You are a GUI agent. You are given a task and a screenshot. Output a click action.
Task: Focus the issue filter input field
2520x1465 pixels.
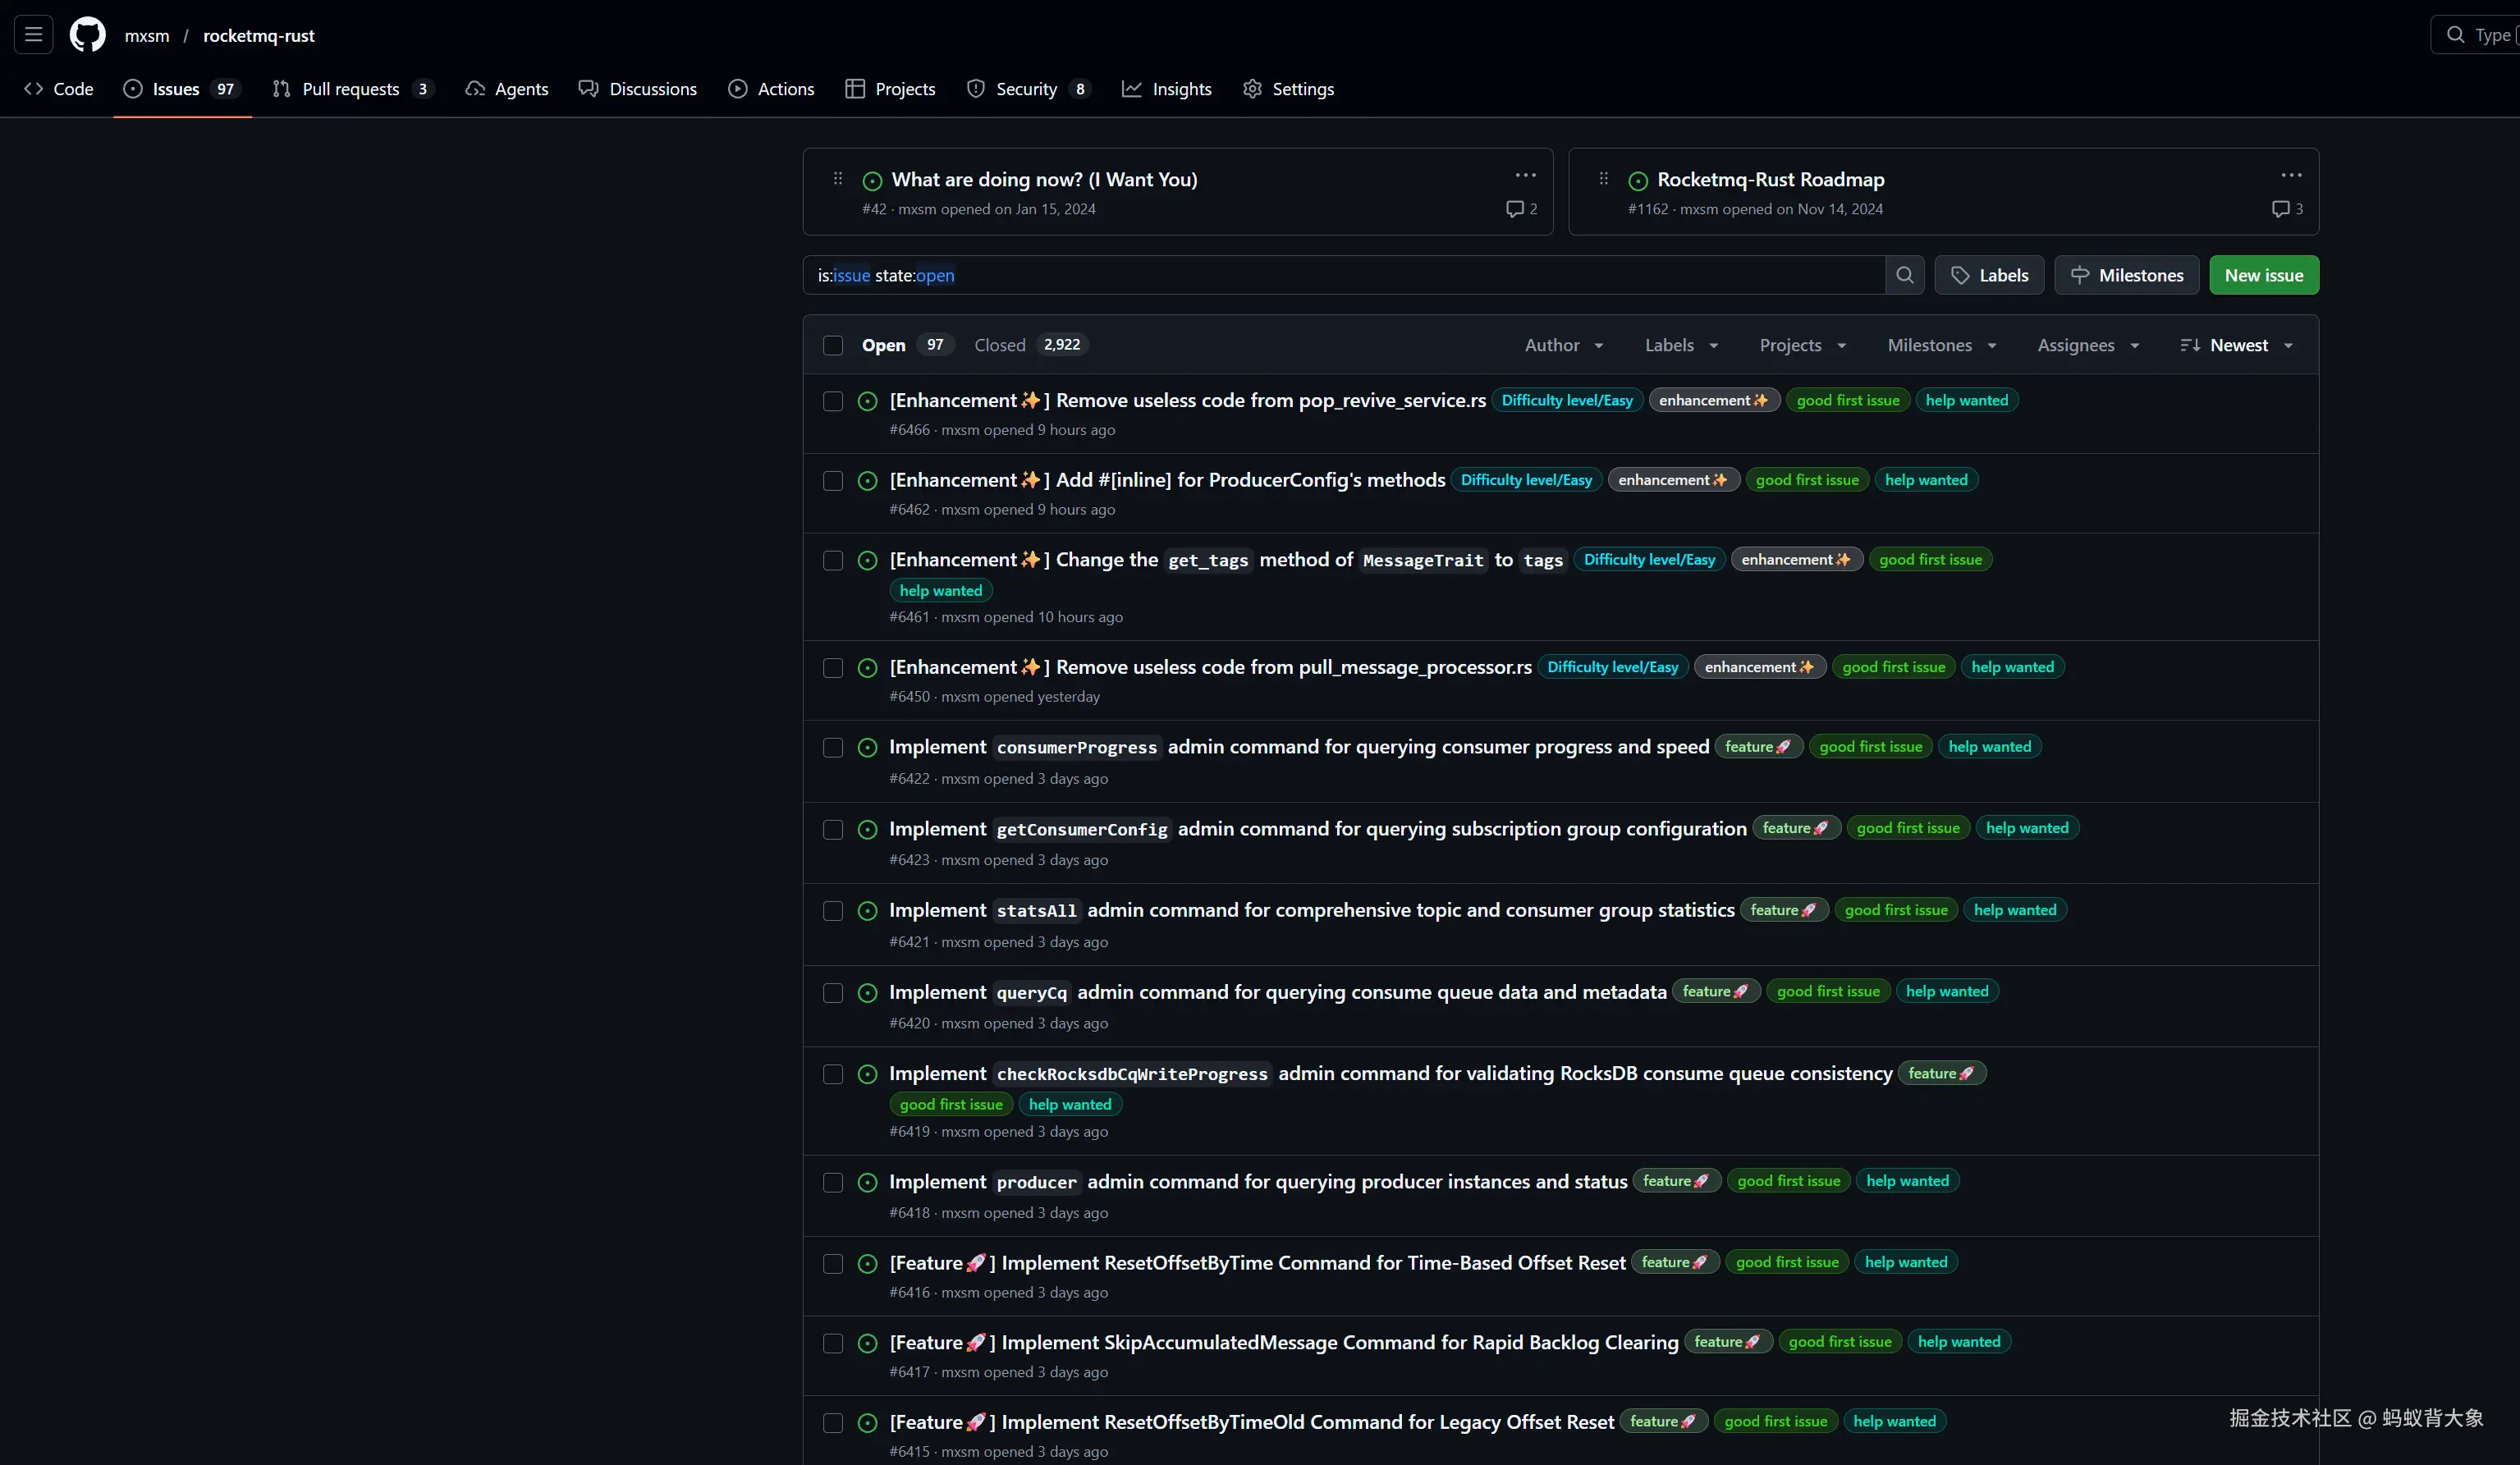pos(1340,275)
